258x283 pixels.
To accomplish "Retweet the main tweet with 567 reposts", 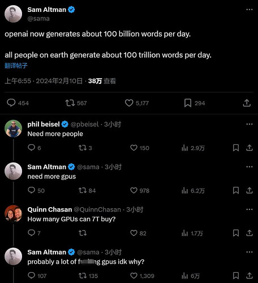I will [70, 103].
